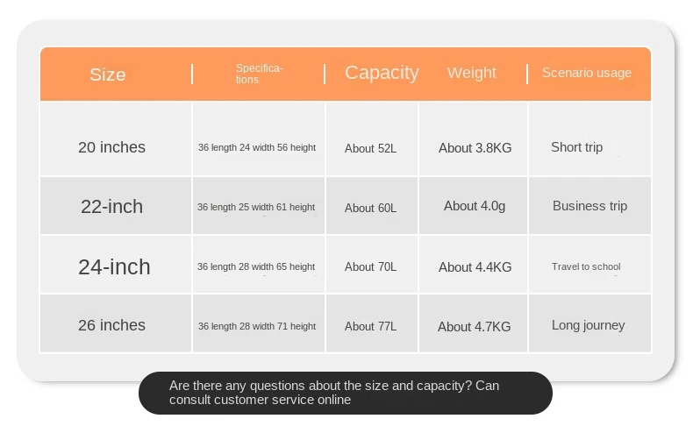The height and width of the screenshot is (433, 693).
Task: Select the 36 length 25 width 61 height cell
Action: click(256, 208)
